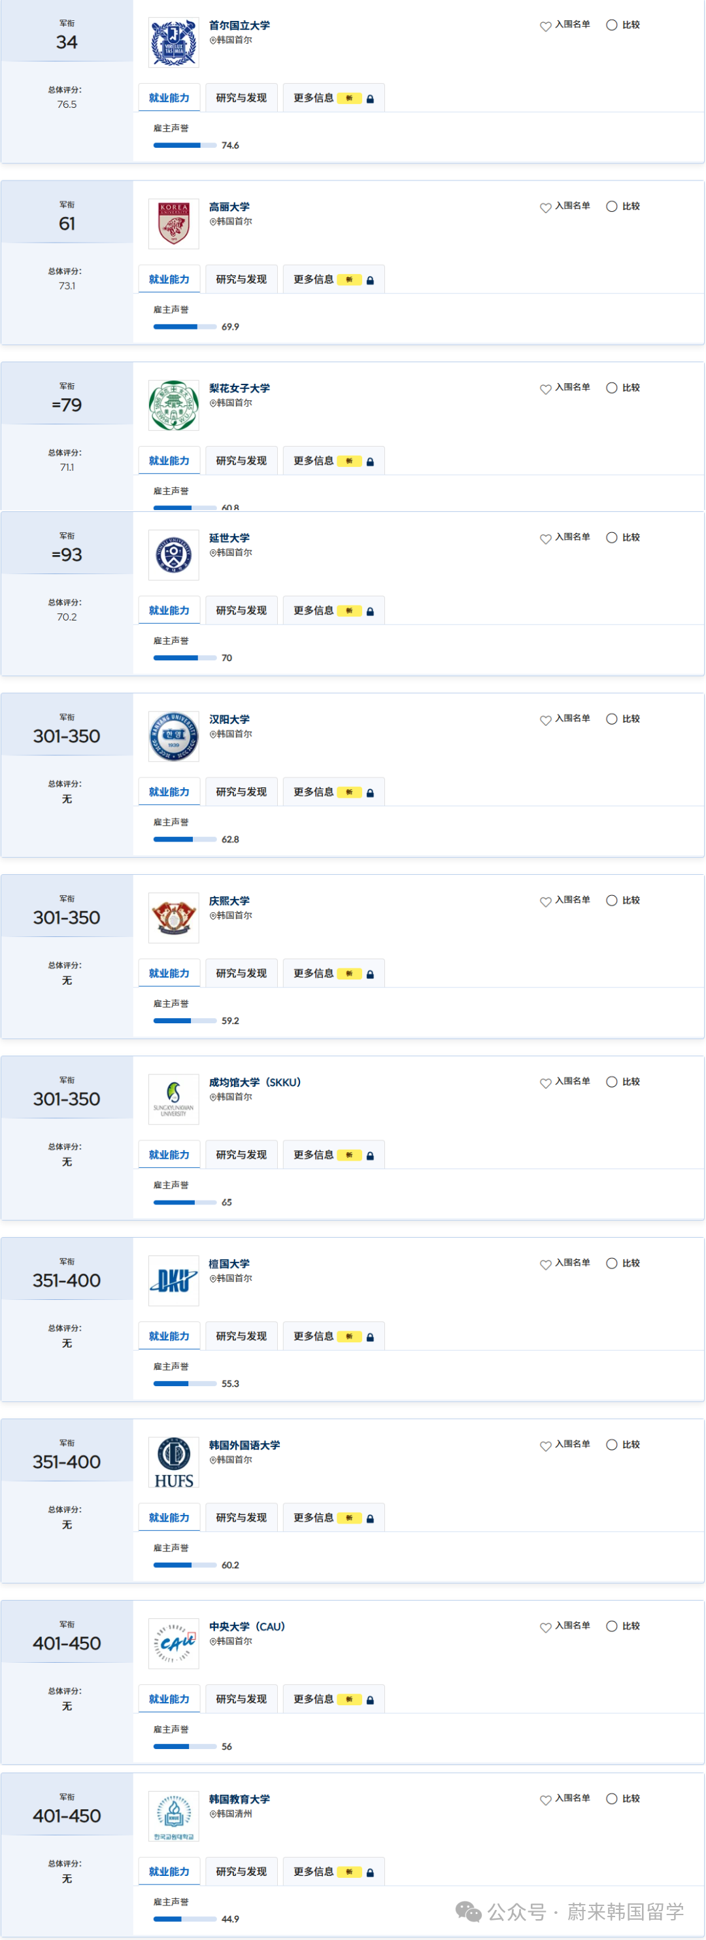Toggle the 比较 radio for 梨花女子大学
This screenshot has width=706, height=1940.
tap(612, 388)
